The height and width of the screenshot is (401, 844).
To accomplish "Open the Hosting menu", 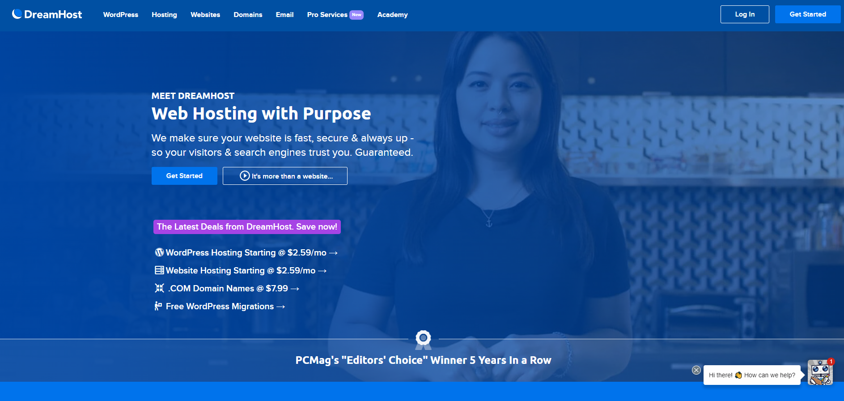I will point(164,15).
